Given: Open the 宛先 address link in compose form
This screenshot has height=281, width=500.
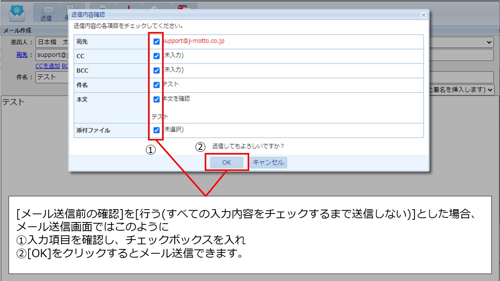Looking at the screenshot, I should pyautogui.click(x=22, y=55).
